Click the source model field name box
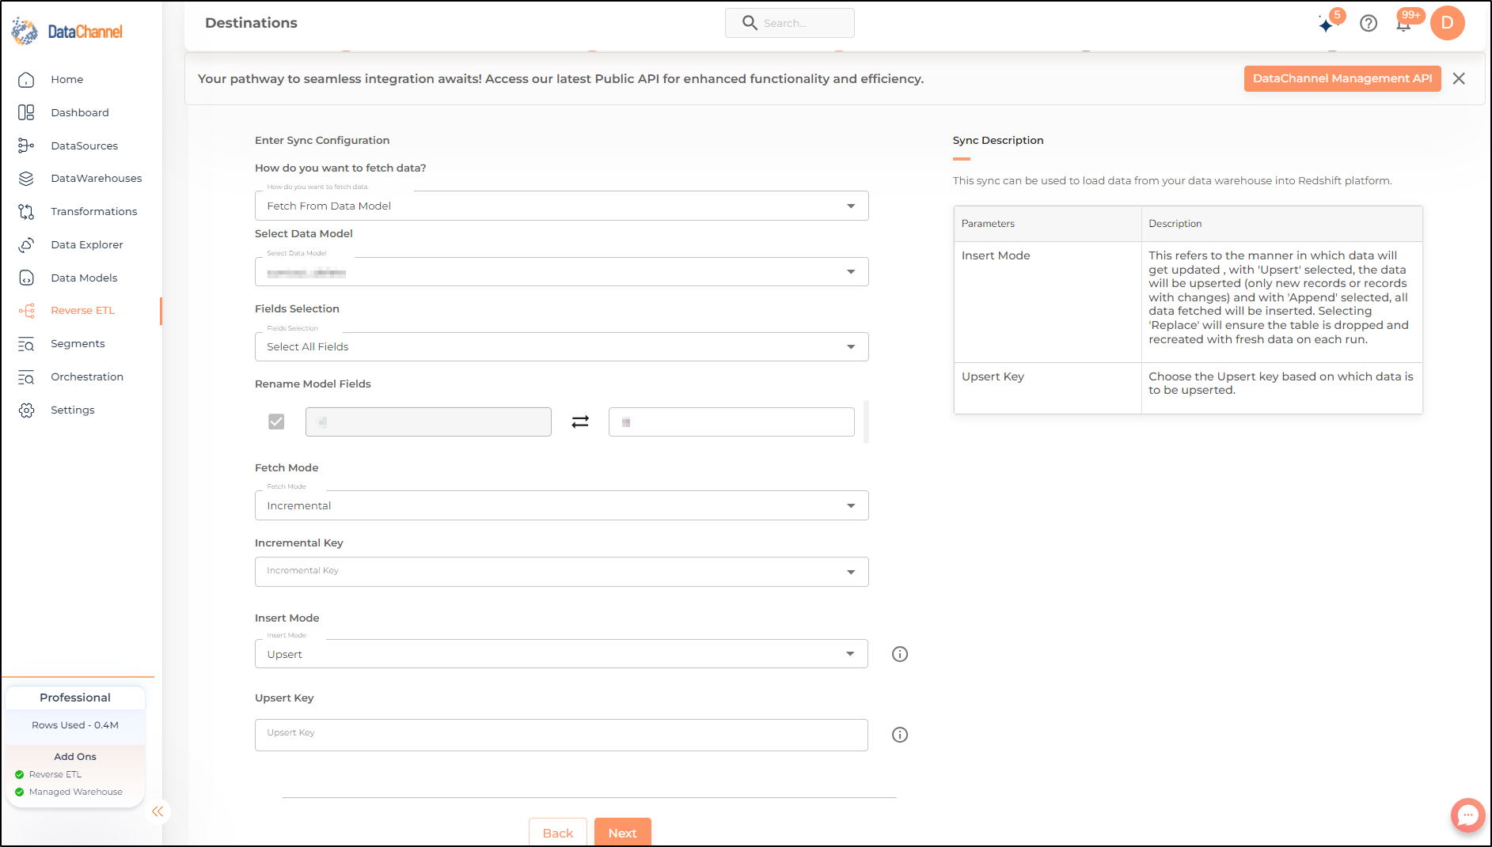Screen dimensions: 1492x847 (428, 422)
